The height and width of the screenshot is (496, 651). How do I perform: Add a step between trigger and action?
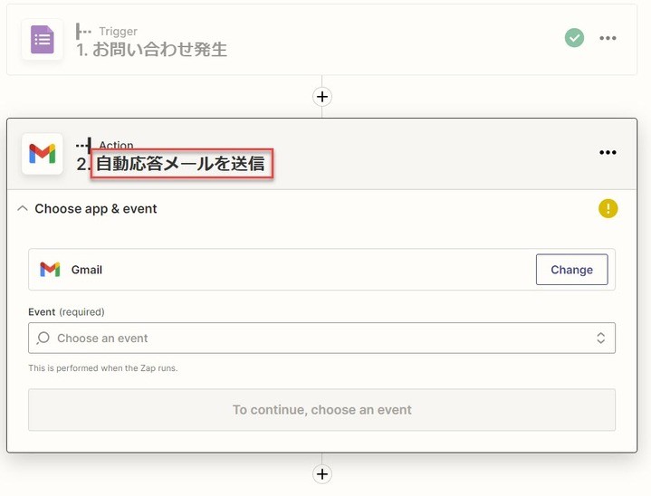point(321,97)
